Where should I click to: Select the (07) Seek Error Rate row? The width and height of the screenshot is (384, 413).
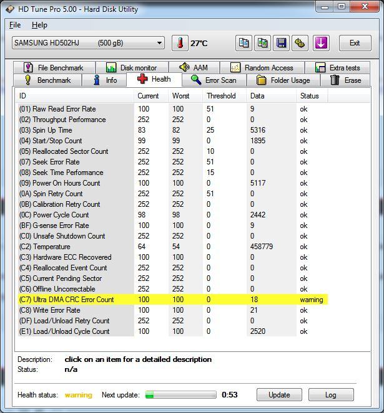[173, 162]
